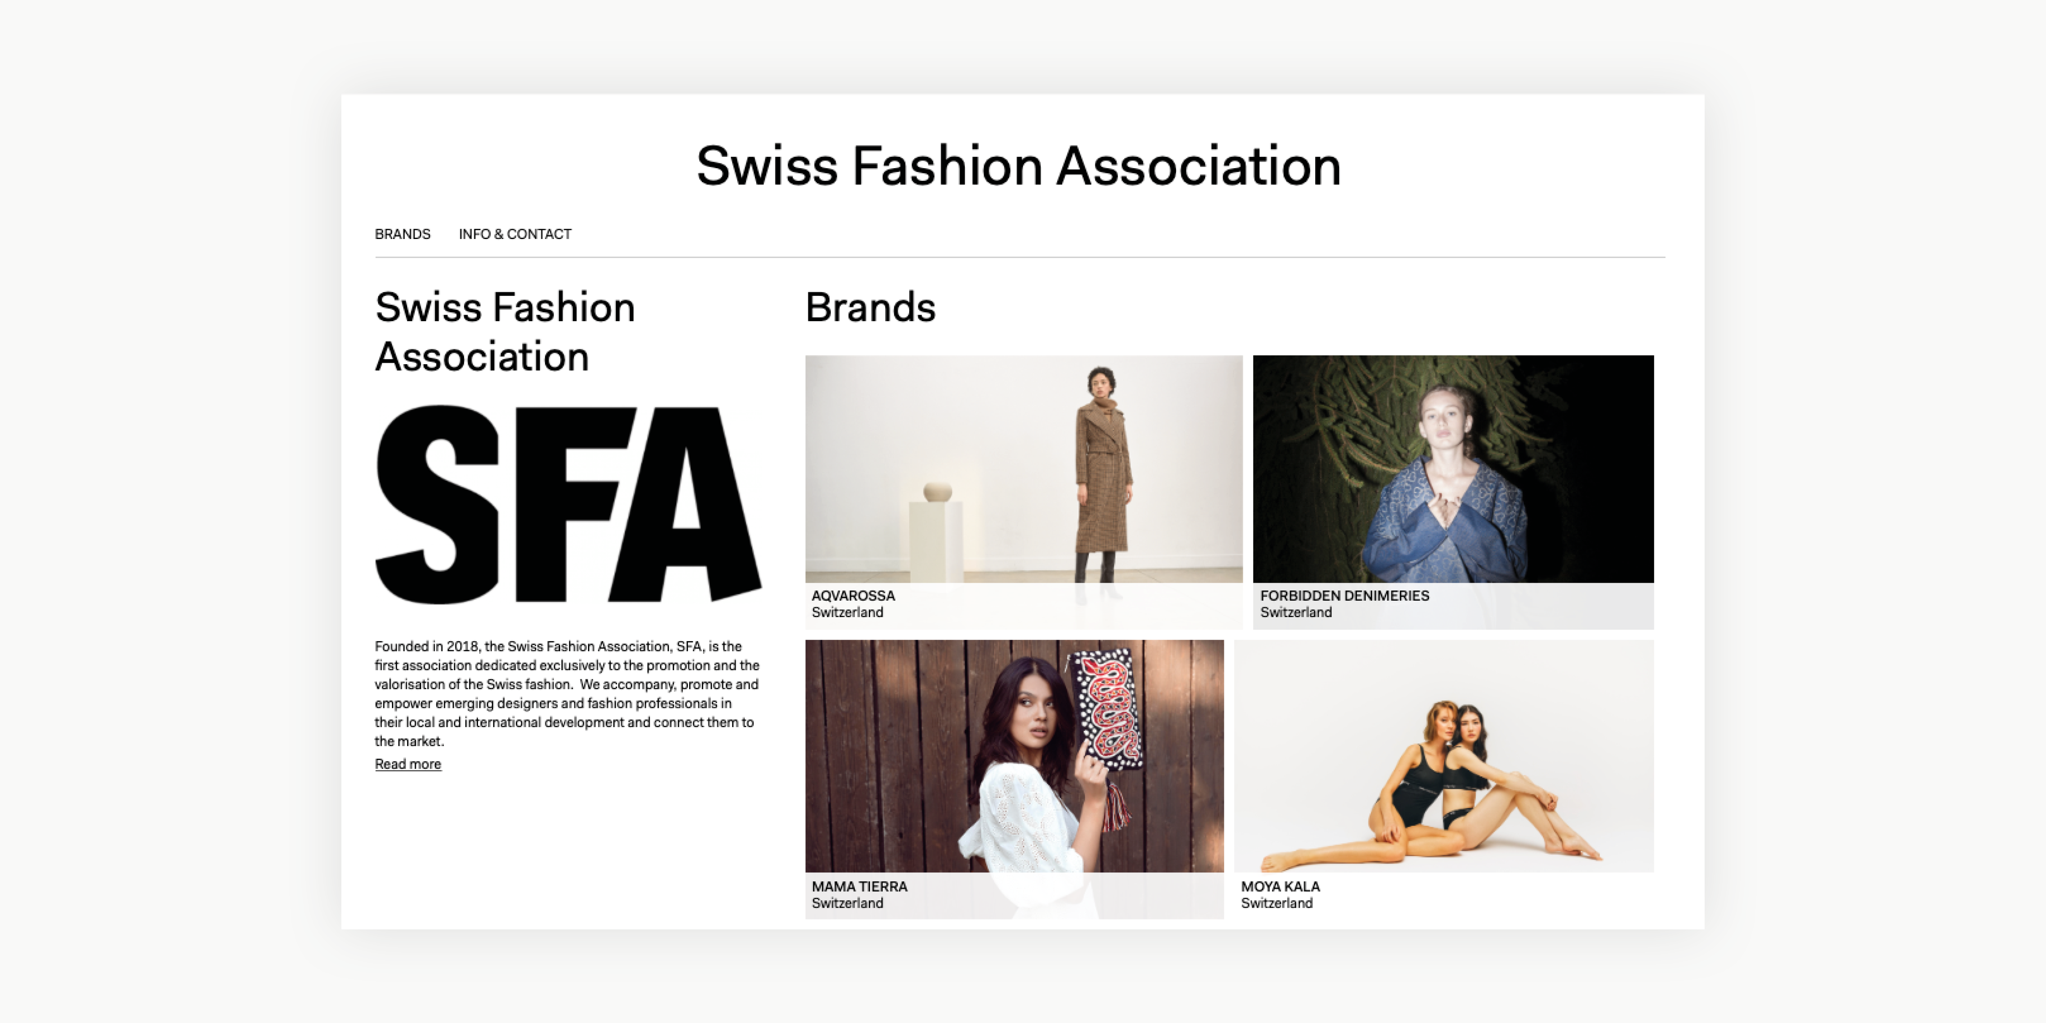Viewport: 2046px width, 1023px height.
Task: Click the Swiss Fashion Association site title
Action: click(1018, 166)
